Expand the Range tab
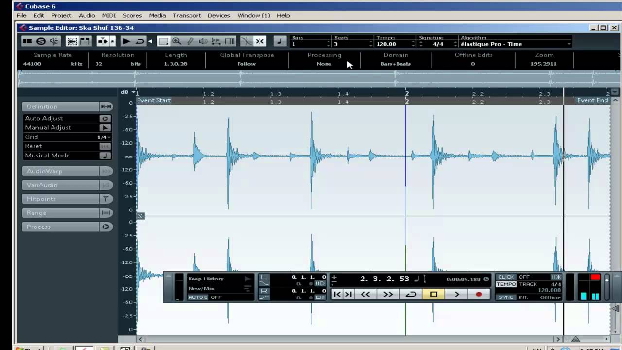The height and width of the screenshot is (350, 622). pos(67,213)
